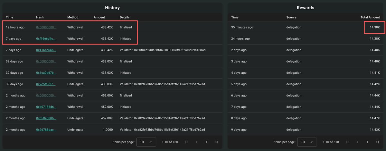Image resolution: width=386 pixels, height=151 pixels.
Task: Open History items per page dropdown
Action: 146,142
